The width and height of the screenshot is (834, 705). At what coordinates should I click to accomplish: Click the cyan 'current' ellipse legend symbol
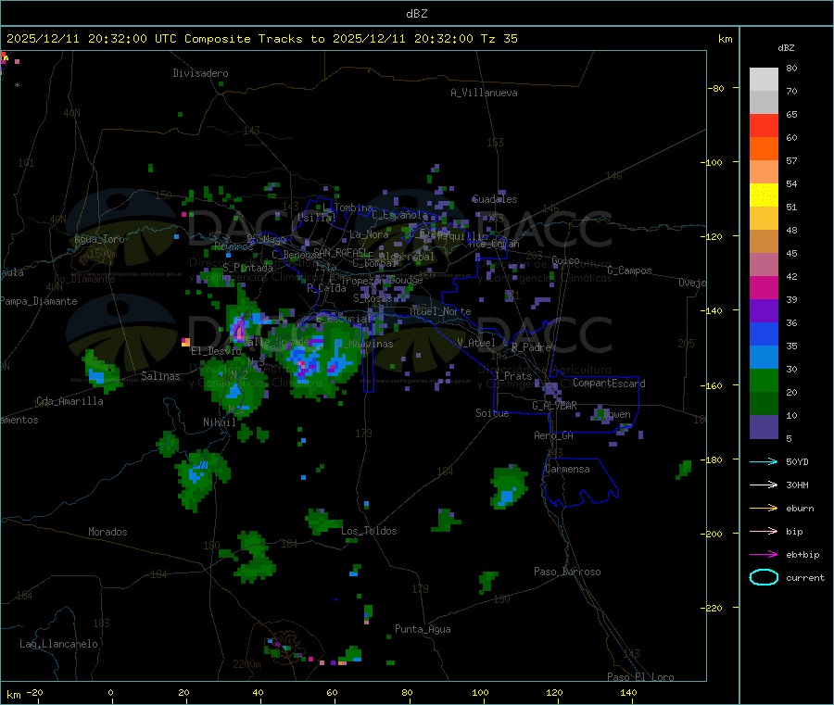pyautogui.click(x=764, y=577)
